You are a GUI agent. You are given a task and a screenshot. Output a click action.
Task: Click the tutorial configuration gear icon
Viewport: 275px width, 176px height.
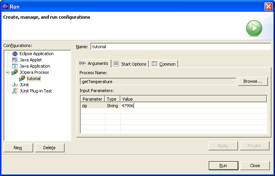click(22, 78)
